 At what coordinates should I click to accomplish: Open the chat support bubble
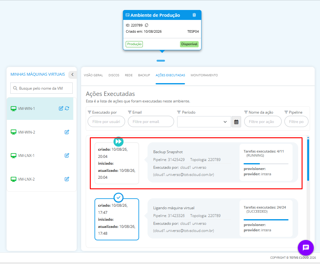click(x=306, y=248)
